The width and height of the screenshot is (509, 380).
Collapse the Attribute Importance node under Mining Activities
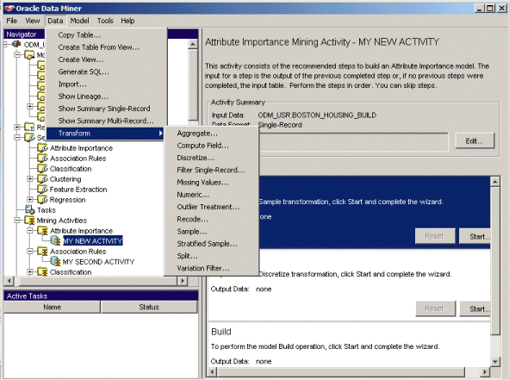(30, 231)
